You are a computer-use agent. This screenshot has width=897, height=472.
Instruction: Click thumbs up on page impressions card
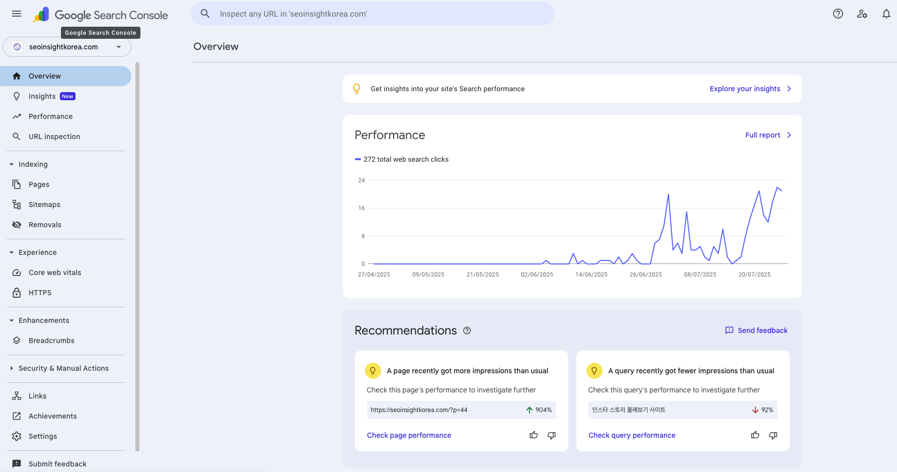pos(534,435)
